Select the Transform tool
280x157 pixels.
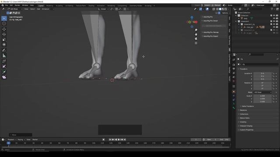tap(4, 44)
